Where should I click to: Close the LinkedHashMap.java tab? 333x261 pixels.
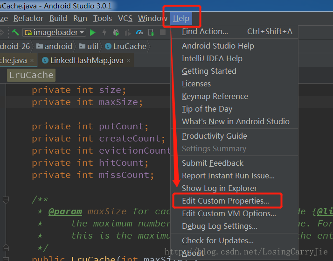click(128, 60)
